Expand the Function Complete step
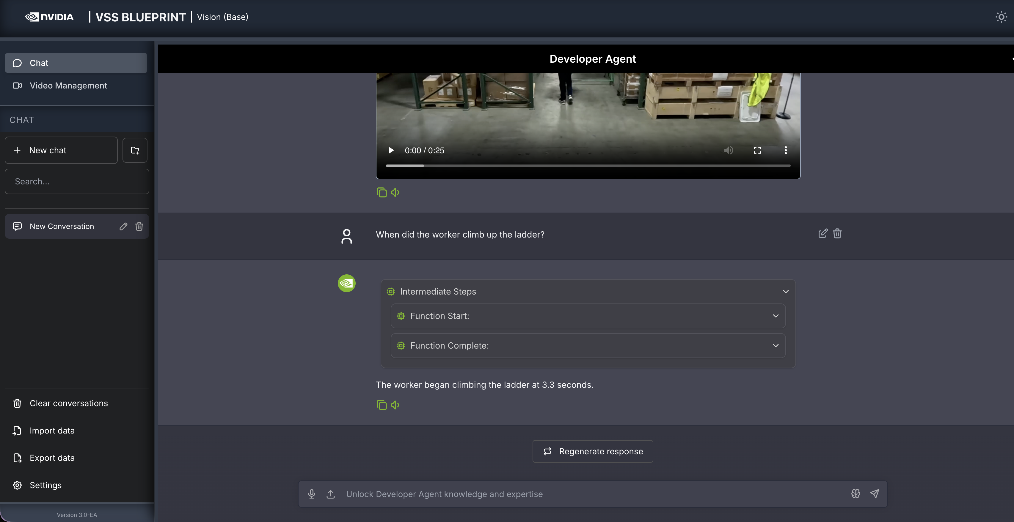Image resolution: width=1014 pixels, height=522 pixels. pyautogui.click(x=776, y=346)
